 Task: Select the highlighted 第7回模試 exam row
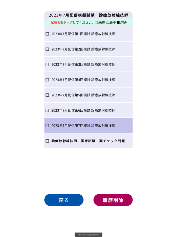83,125
